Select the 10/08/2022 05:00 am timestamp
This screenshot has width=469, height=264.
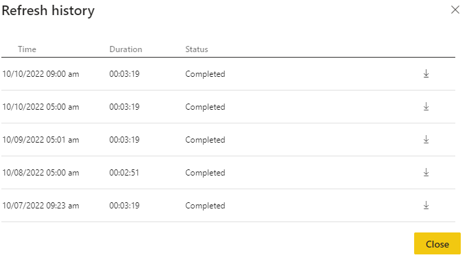[x=40, y=173]
